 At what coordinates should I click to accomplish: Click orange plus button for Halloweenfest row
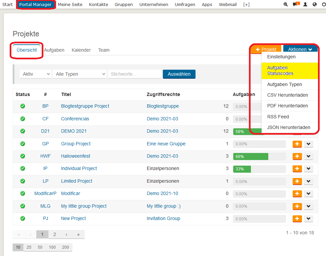pyautogui.click(x=297, y=156)
